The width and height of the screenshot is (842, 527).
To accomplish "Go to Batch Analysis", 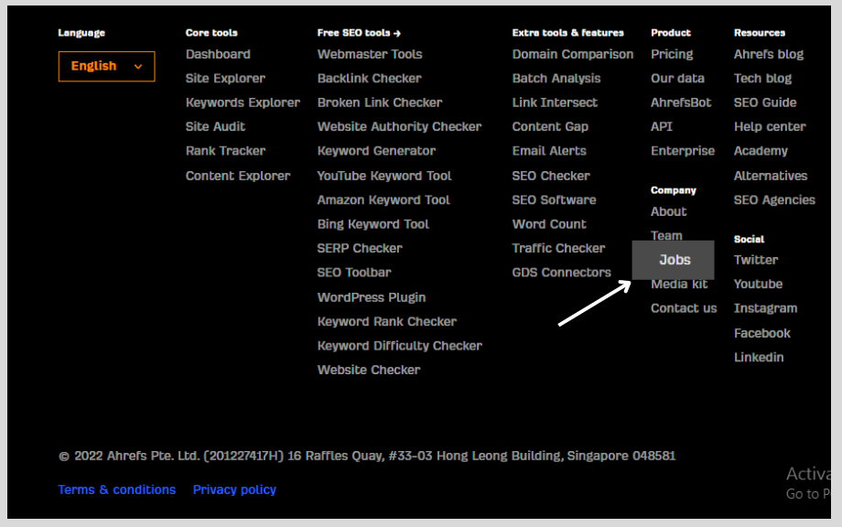I will tap(556, 79).
